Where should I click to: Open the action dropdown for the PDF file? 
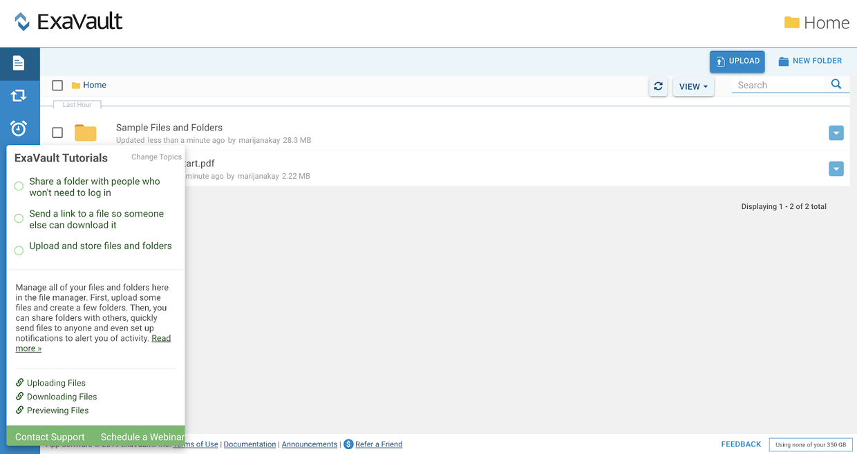pos(836,169)
